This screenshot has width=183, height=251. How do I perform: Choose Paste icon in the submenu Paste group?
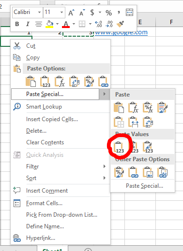click(119, 107)
